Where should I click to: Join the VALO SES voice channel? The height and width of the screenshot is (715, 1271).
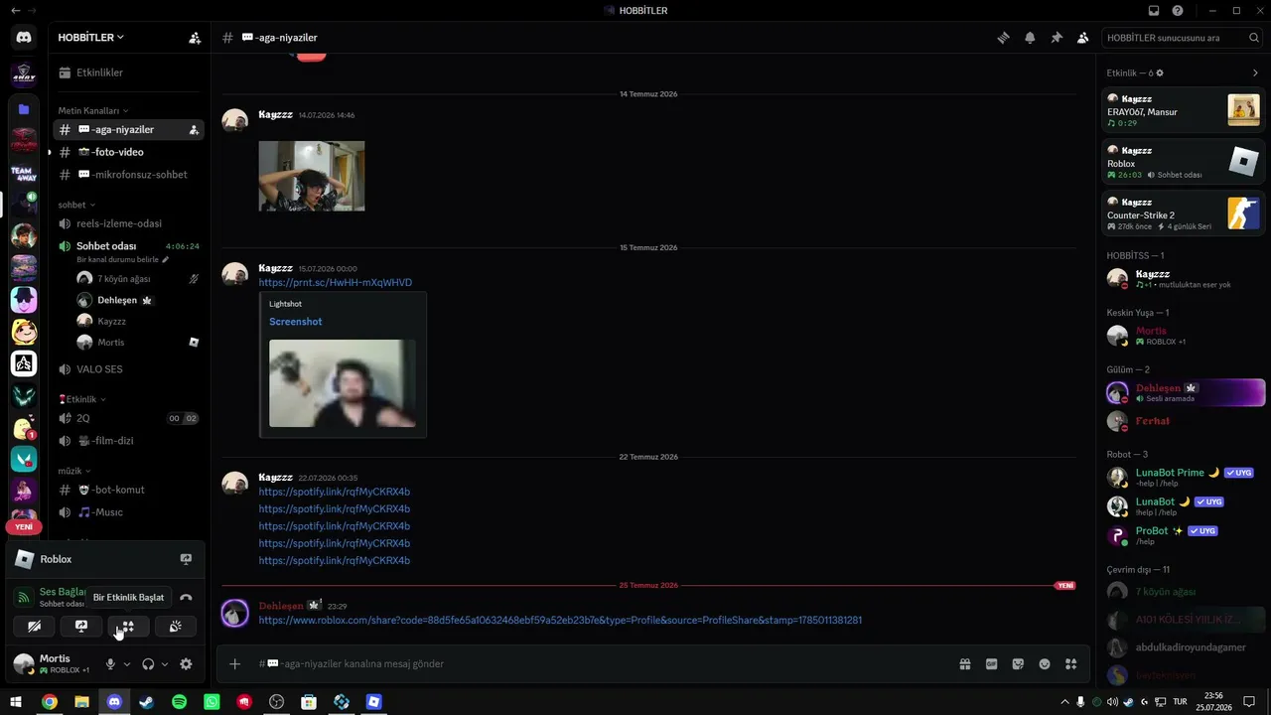[x=128, y=369]
